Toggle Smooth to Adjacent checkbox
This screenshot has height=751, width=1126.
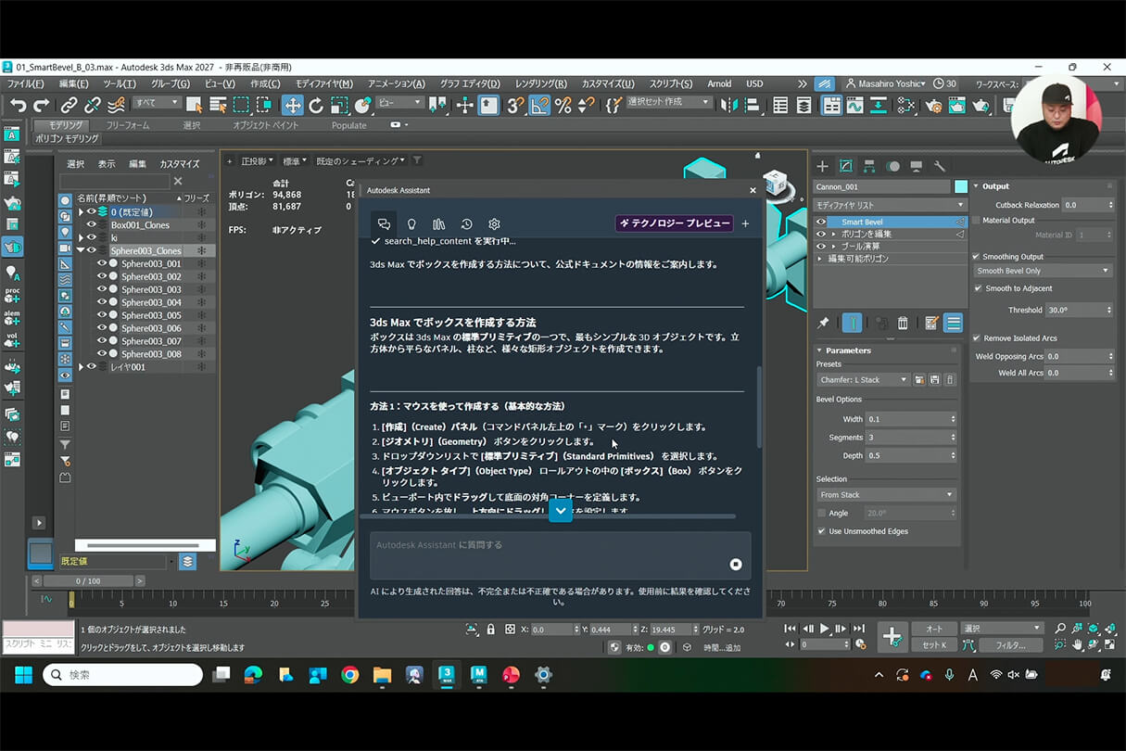pyautogui.click(x=979, y=288)
